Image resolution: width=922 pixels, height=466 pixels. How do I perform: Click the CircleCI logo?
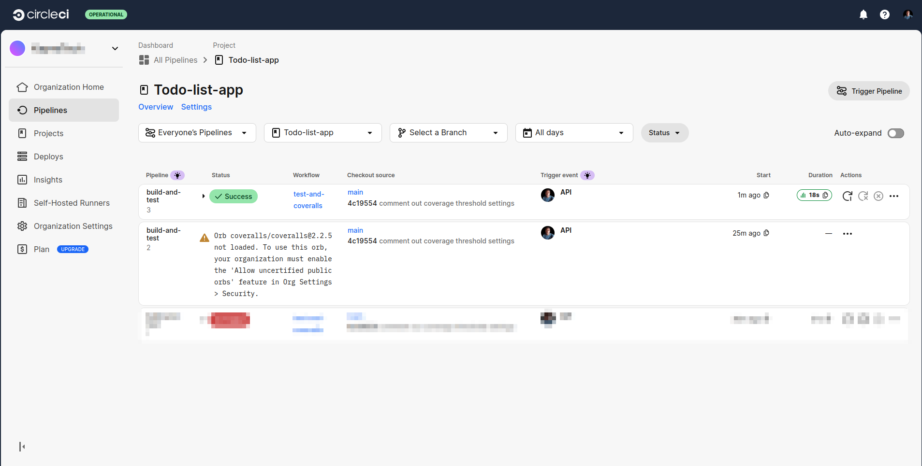coord(41,14)
